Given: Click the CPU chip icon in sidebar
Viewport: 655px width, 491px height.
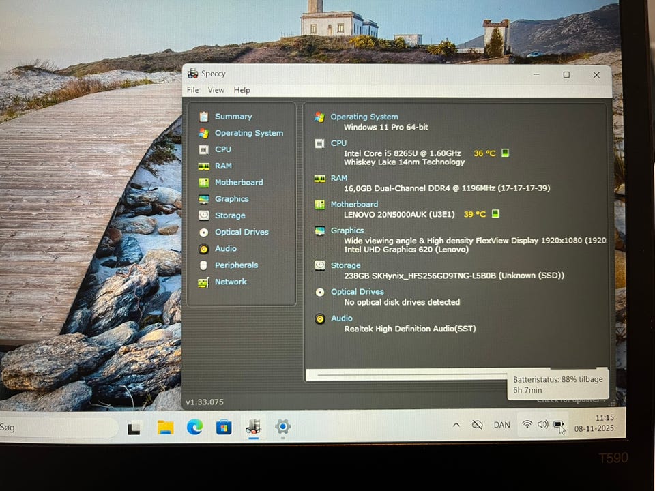Looking at the screenshot, I should (203, 149).
